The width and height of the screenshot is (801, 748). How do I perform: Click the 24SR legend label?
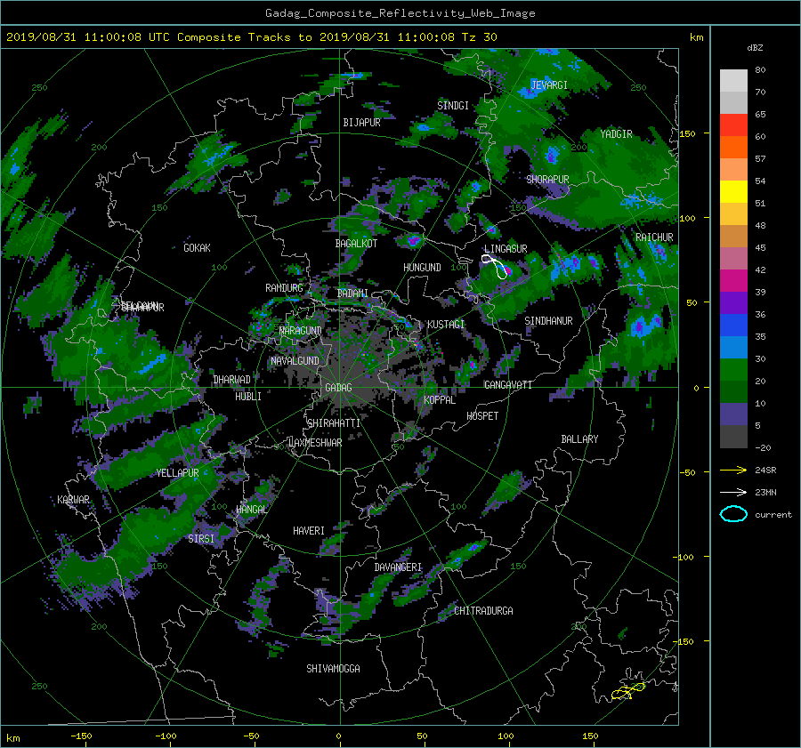(765, 470)
